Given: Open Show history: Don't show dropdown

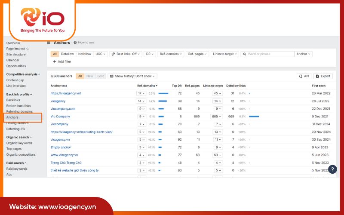Looking at the screenshot, I should (132, 76).
